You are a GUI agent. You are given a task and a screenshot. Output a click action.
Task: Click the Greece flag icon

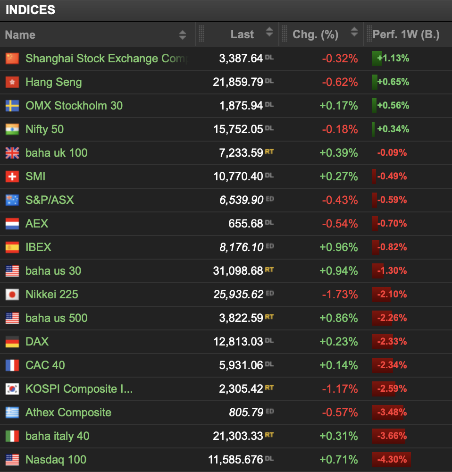coord(12,413)
